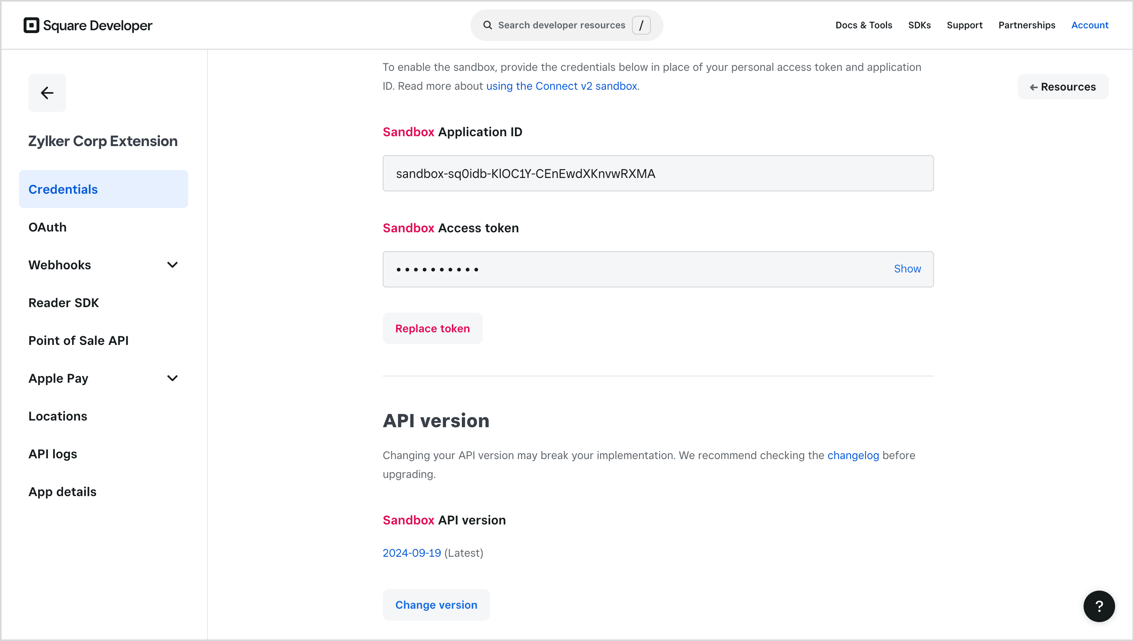Expand the Apple Pay submenu chevron
Viewport: 1134px width, 641px height.
point(172,378)
